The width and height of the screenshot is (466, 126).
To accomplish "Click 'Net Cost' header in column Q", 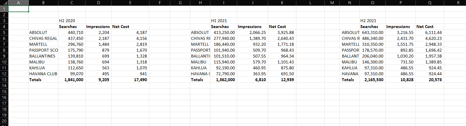I will 430,27.
